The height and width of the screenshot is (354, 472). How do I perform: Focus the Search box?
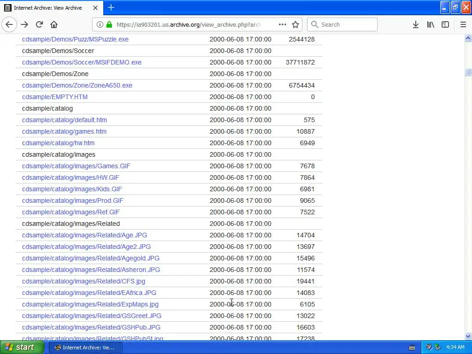coord(342,24)
